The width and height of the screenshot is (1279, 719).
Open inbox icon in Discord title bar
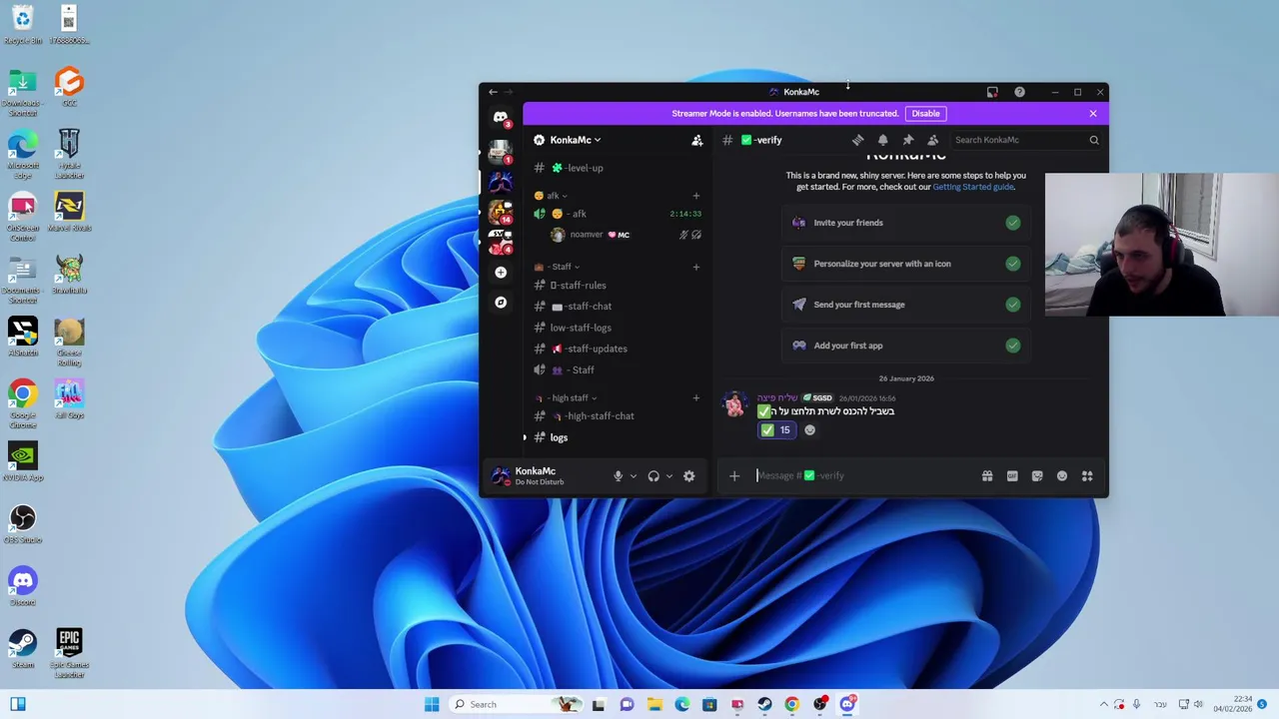pos(992,92)
